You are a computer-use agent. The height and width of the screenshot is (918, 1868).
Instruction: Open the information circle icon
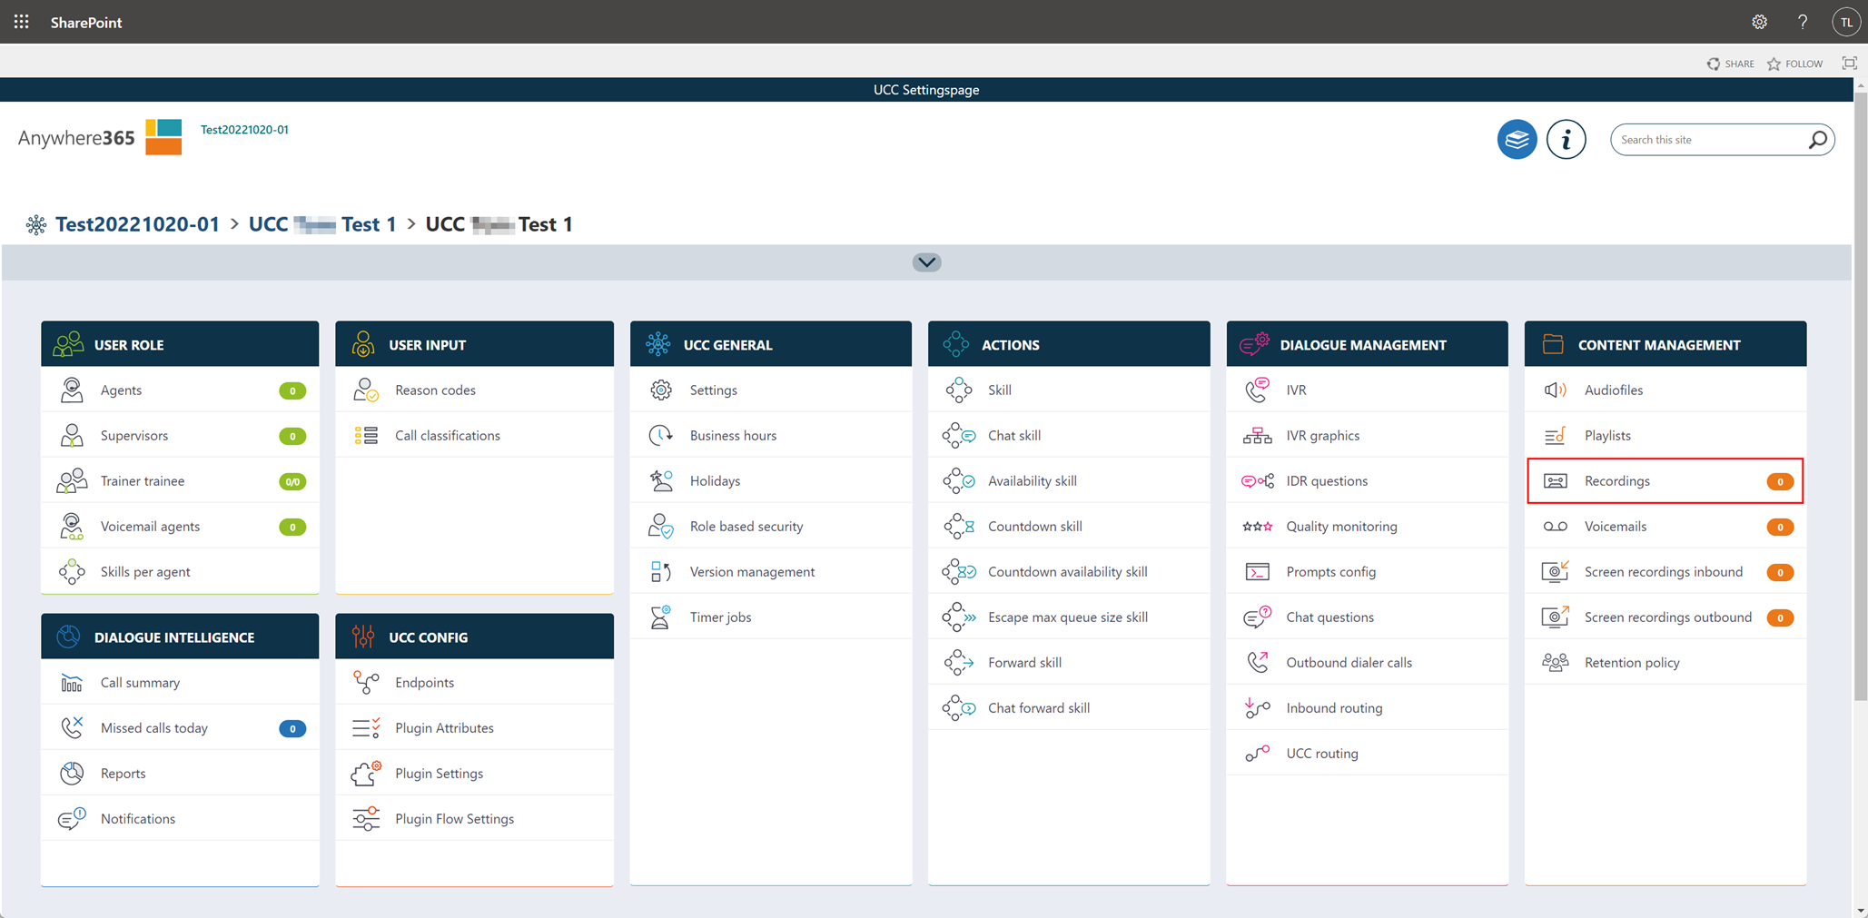[x=1566, y=140]
